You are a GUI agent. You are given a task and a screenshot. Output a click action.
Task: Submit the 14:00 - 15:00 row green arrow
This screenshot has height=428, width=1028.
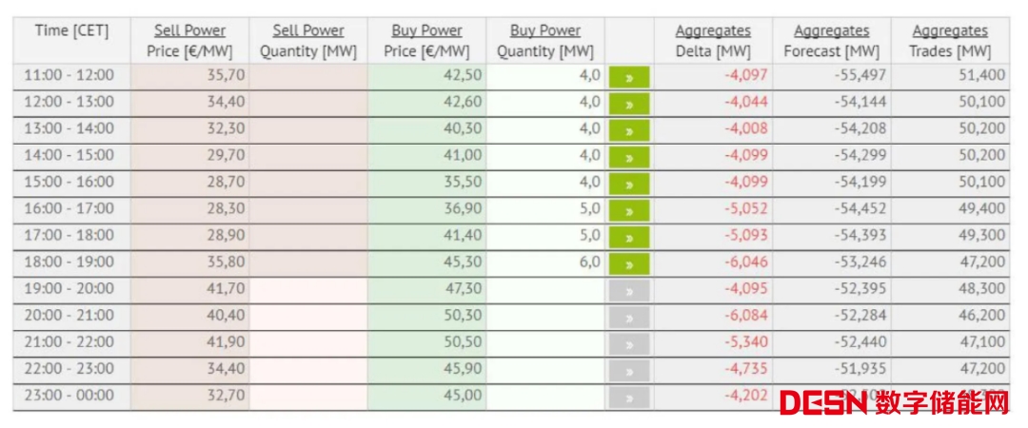628,157
